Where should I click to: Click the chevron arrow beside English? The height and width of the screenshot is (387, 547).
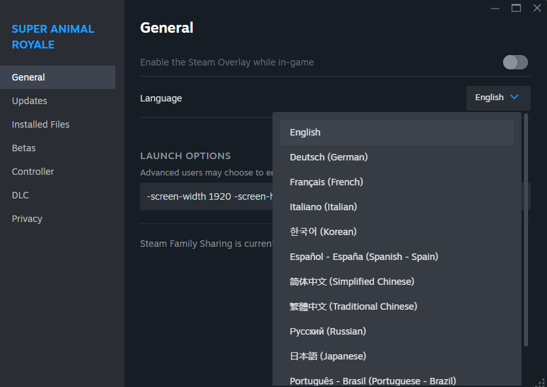click(x=514, y=97)
